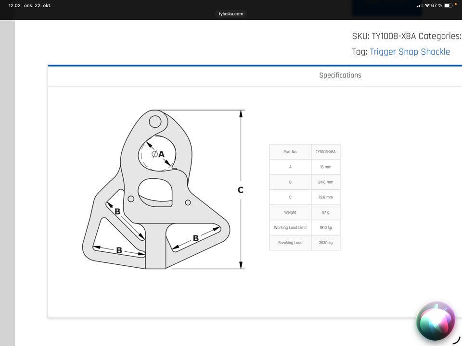Tap the tylaska.com address bar
This screenshot has width=462, height=346.
coord(231,14)
